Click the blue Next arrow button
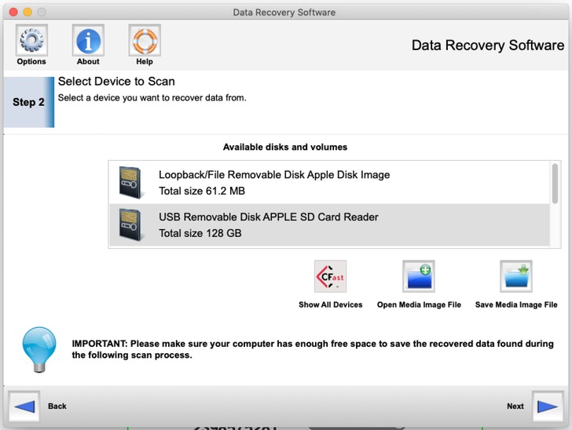The height and width of the screenshot is (430, 572). point(548,406)
